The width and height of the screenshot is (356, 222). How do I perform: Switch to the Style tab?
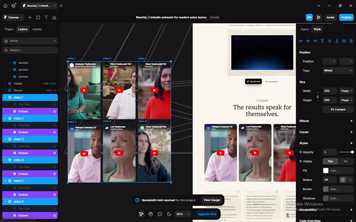click(x=317, y=29)
